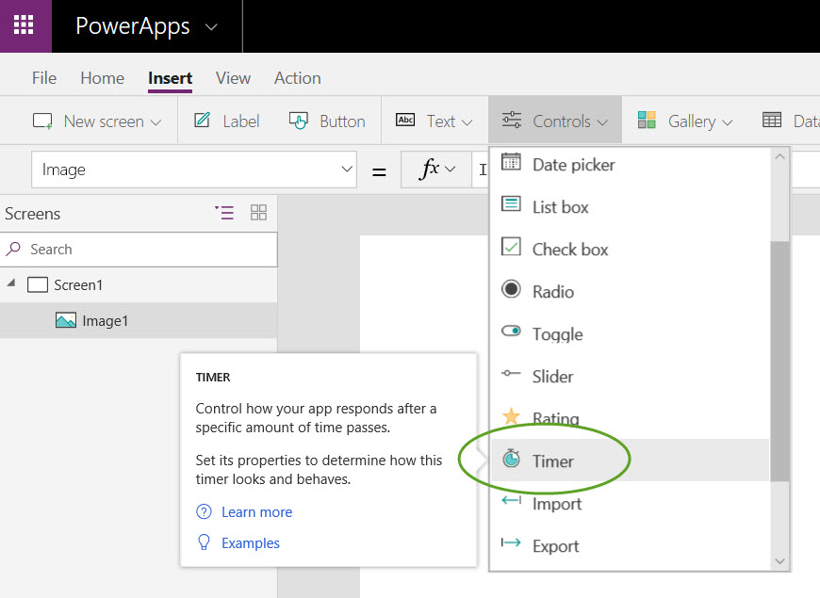Open the Learn more link

[x=256, y=511]
